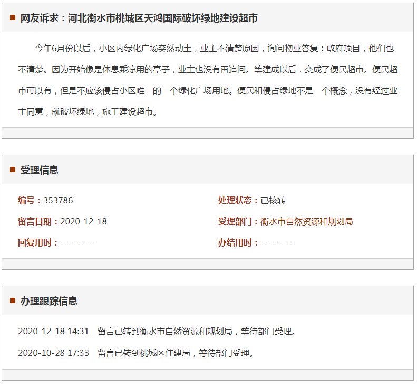
Task: Click the tracking text mentioning 桃城区住建局
Action: [177, 353]
